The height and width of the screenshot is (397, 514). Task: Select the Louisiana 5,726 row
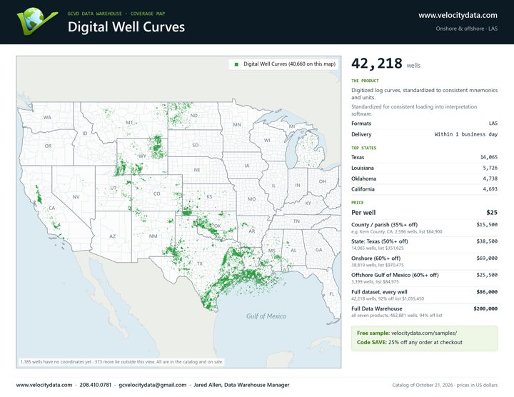pyautogui.click(x=424, y=168)
